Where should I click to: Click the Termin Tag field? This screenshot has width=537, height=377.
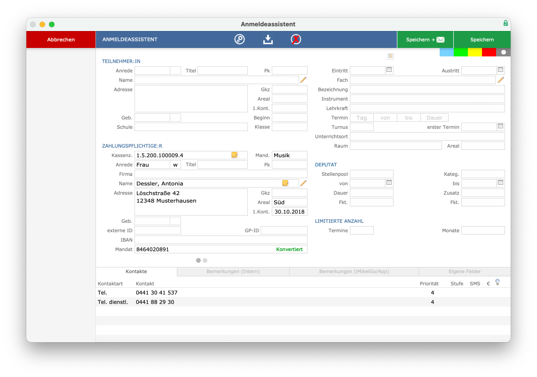[362, 118]
